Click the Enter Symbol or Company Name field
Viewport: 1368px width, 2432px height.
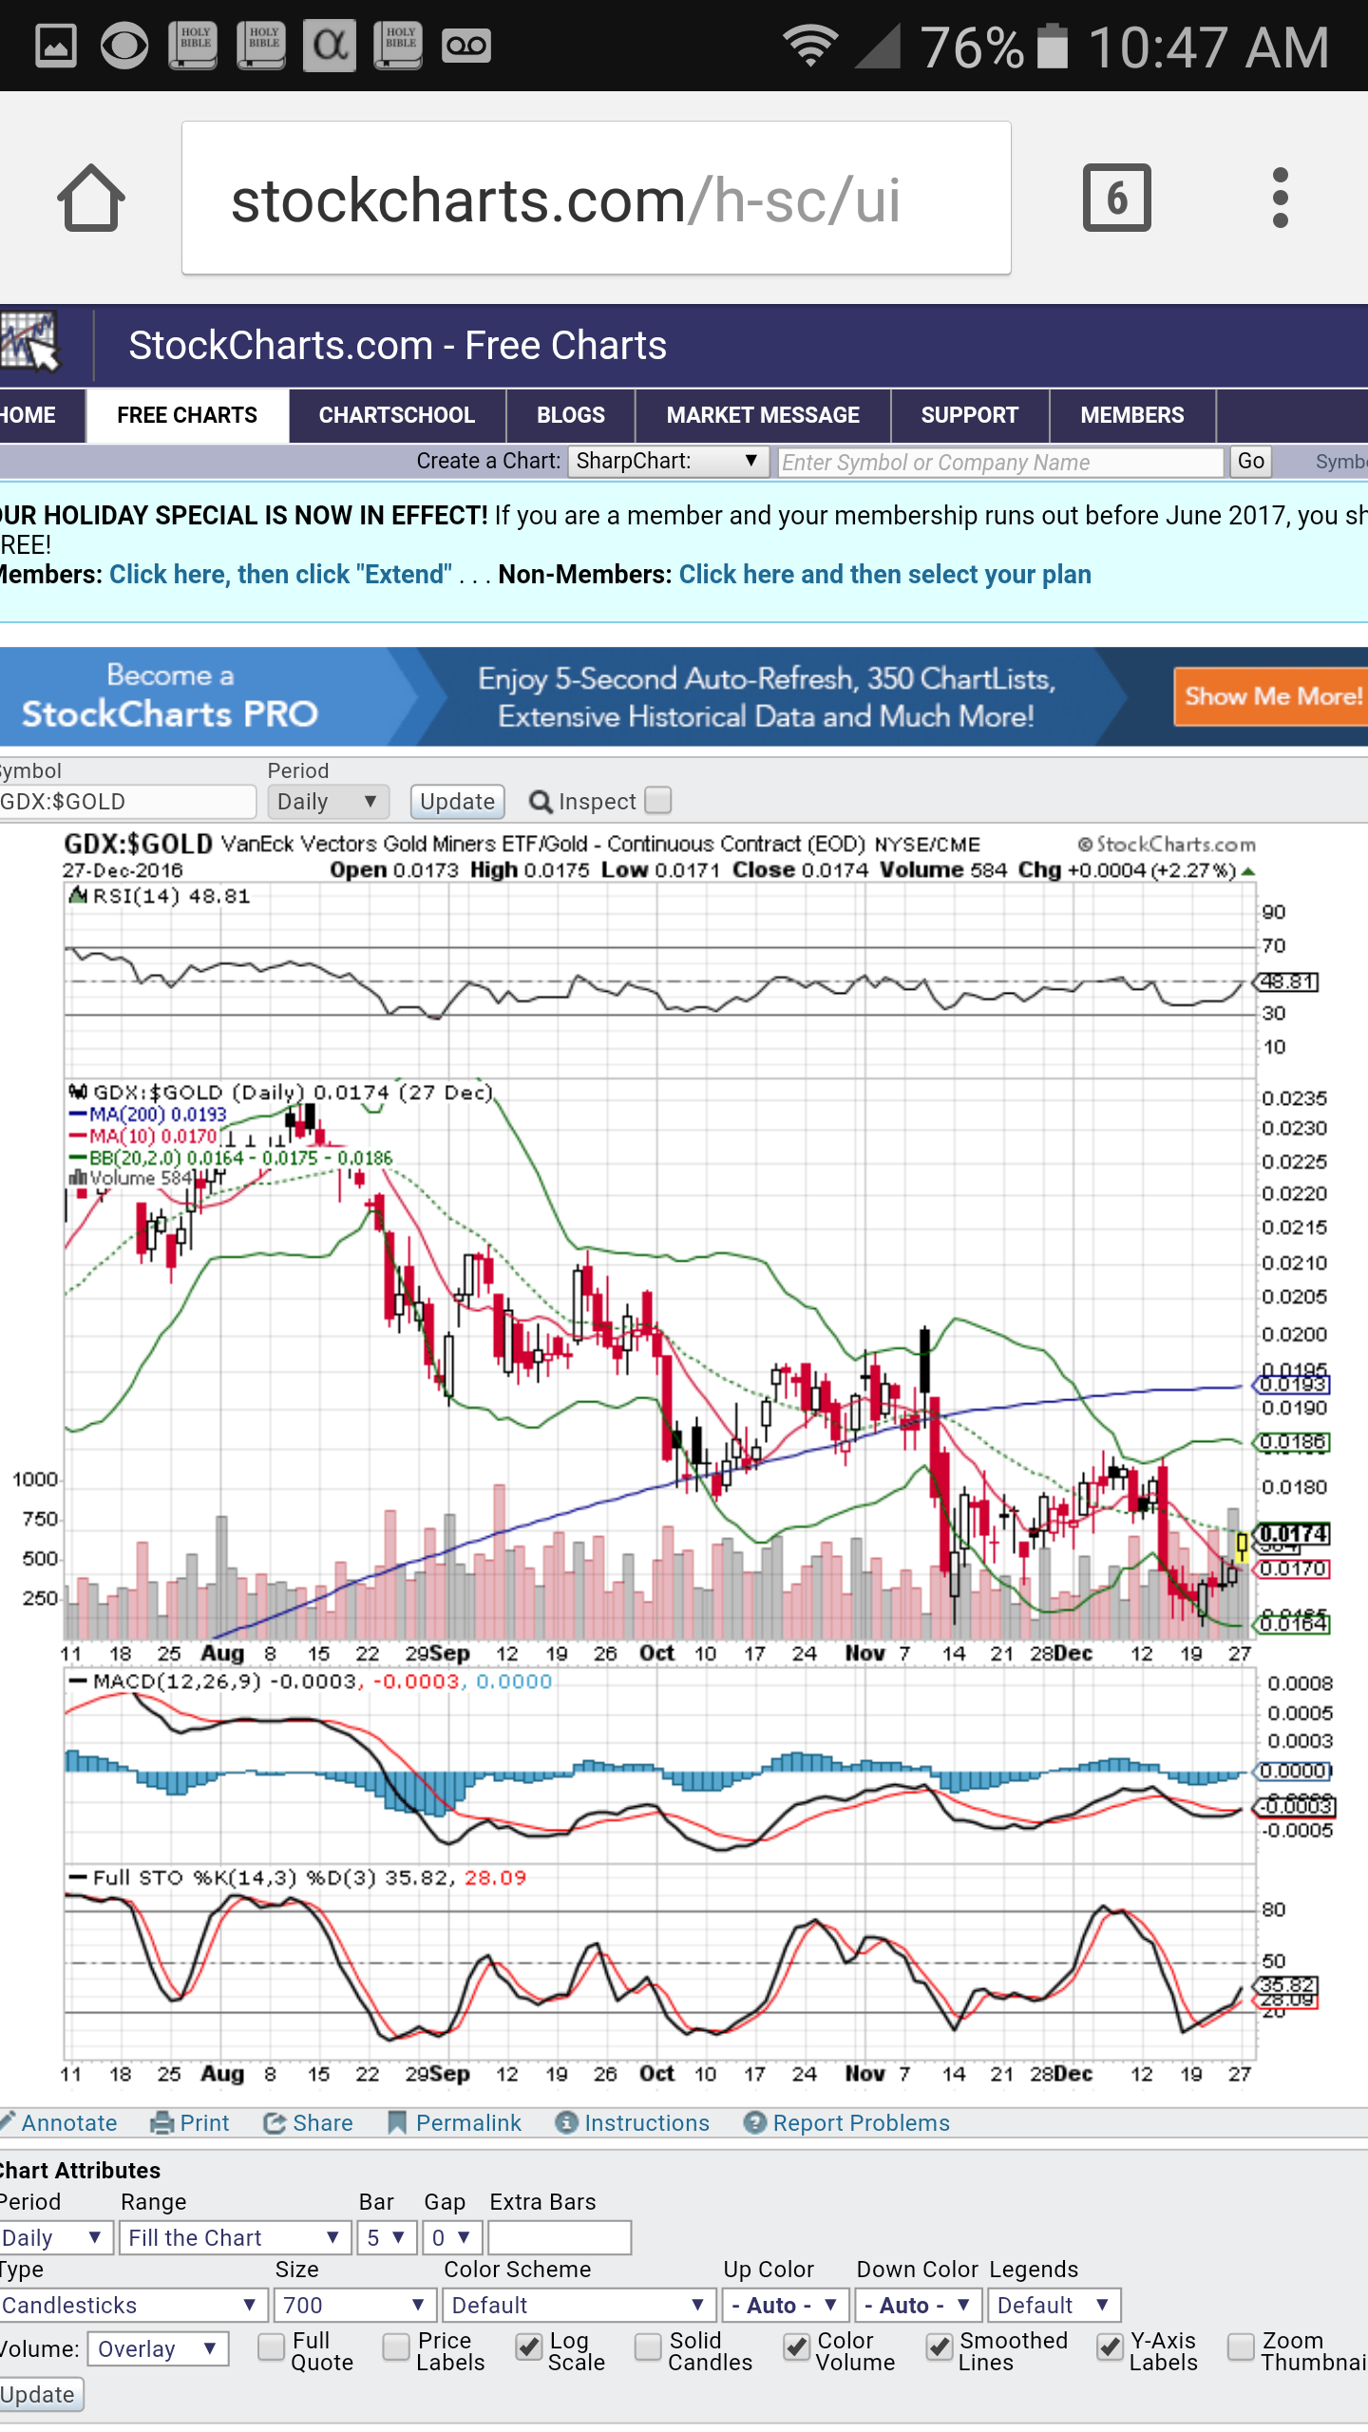[x=1000, y=462]
